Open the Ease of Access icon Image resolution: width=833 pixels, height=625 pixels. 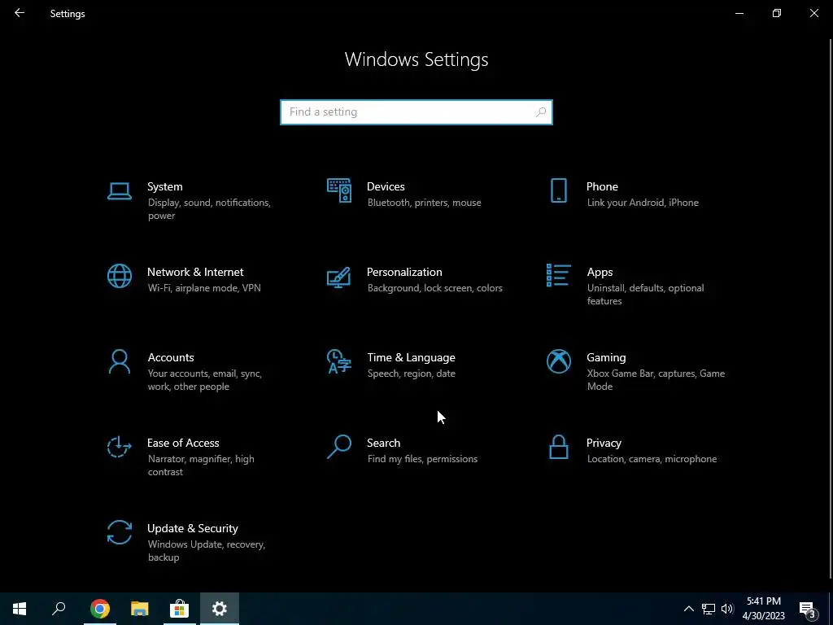tap(120, 447)
